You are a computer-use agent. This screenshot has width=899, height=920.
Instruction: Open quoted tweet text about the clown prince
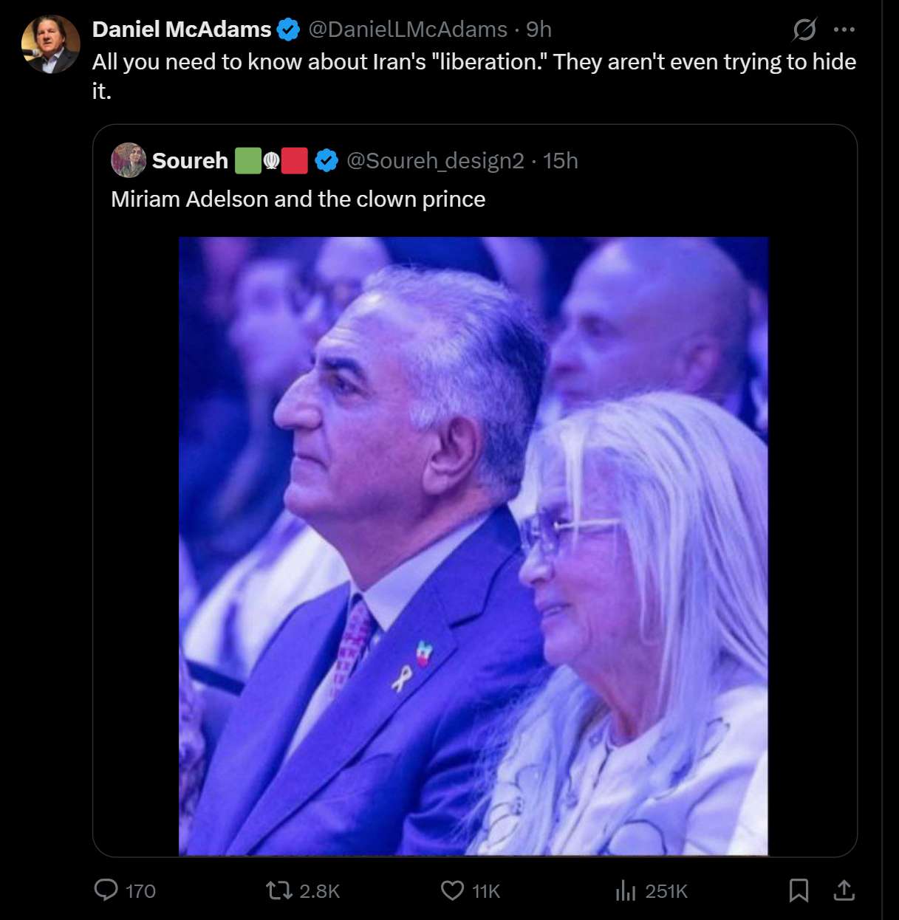coord(298,199)
